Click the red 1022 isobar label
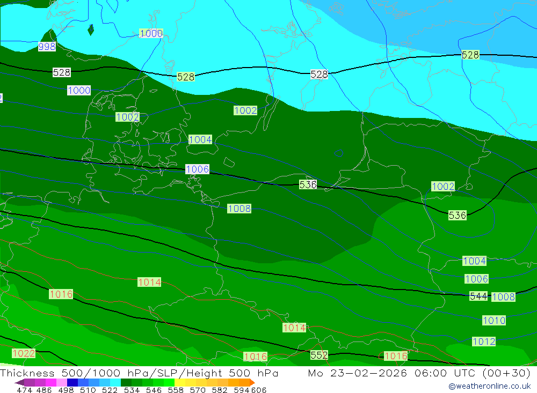 24,353
